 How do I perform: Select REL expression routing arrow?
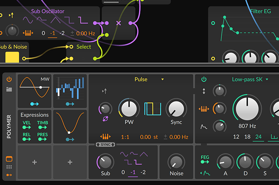pyautogui.click(x=27, y=139)
